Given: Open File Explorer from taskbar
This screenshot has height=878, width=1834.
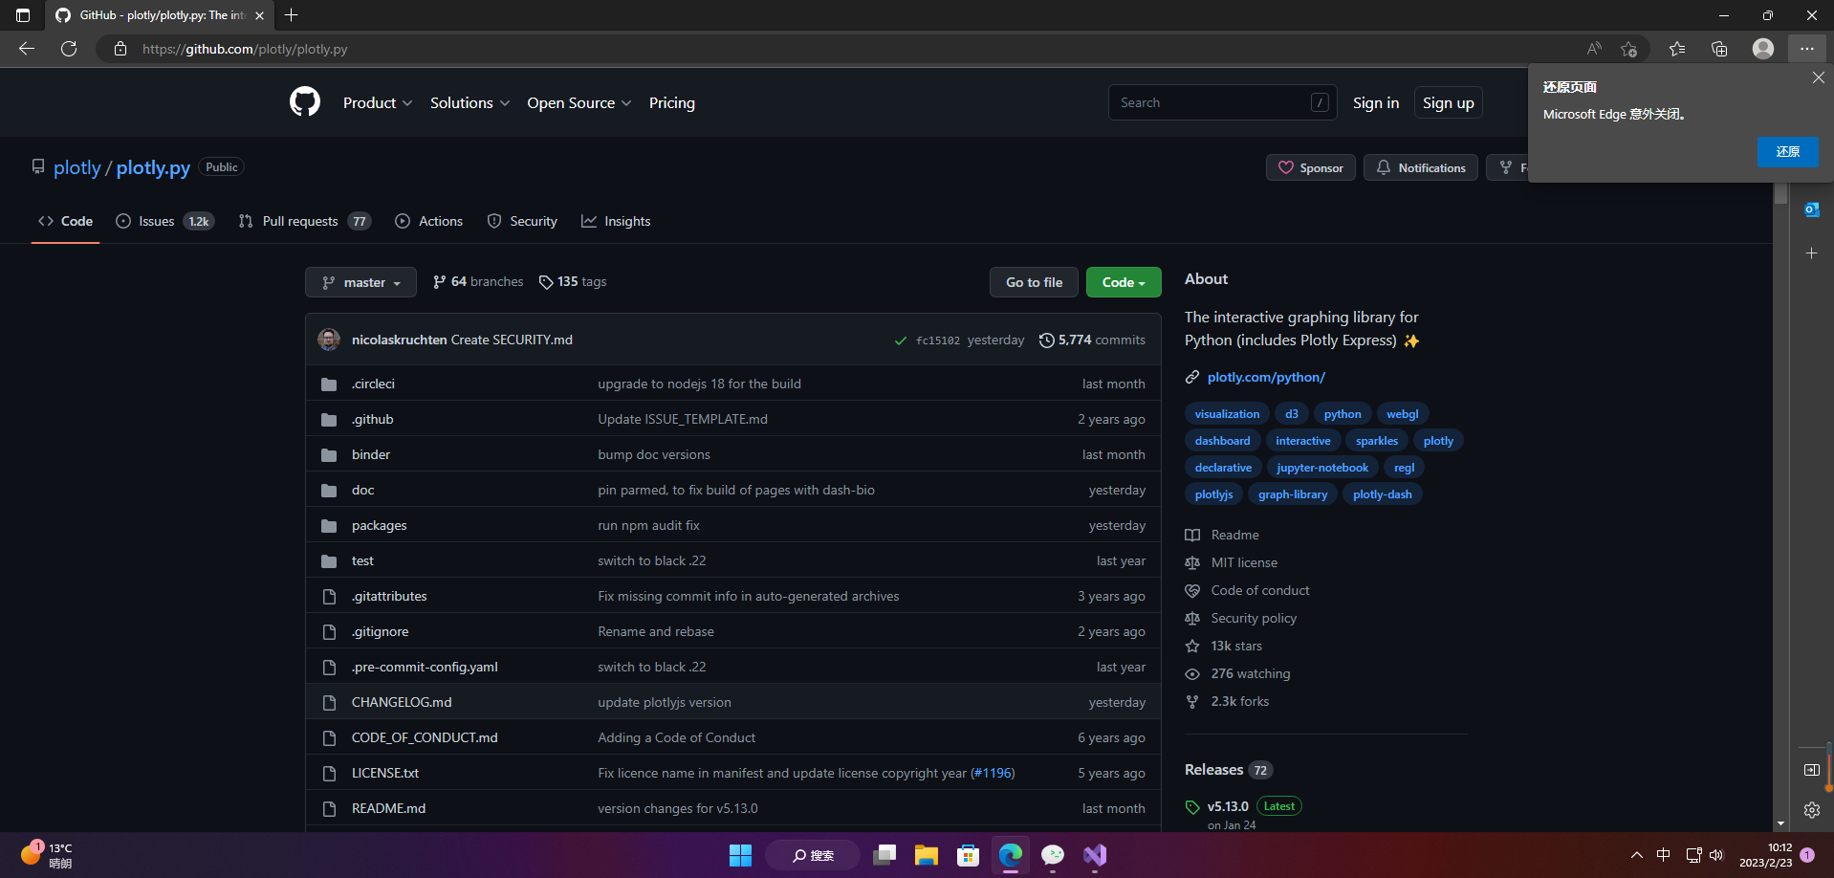Looking at the screenshot, I should [x=927, y=855].
